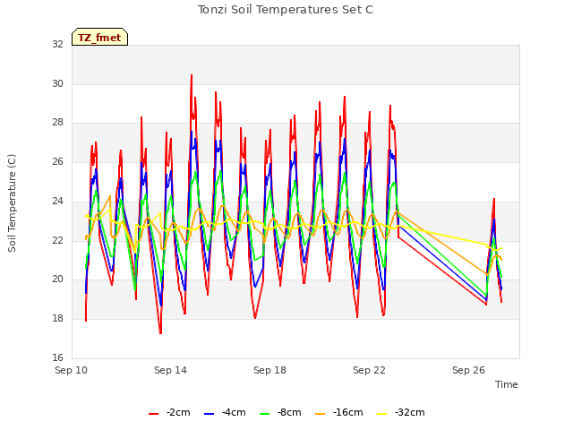Click the 30 y-axis tick label
Screen dimensions: 573x430
[57, 83]
